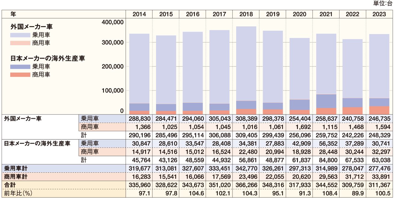Image resolution: width=394 pixels, height=198 pixels.
Task: Select the 2018 year column header
Action: pyautogui.click(x=246, y=14)
